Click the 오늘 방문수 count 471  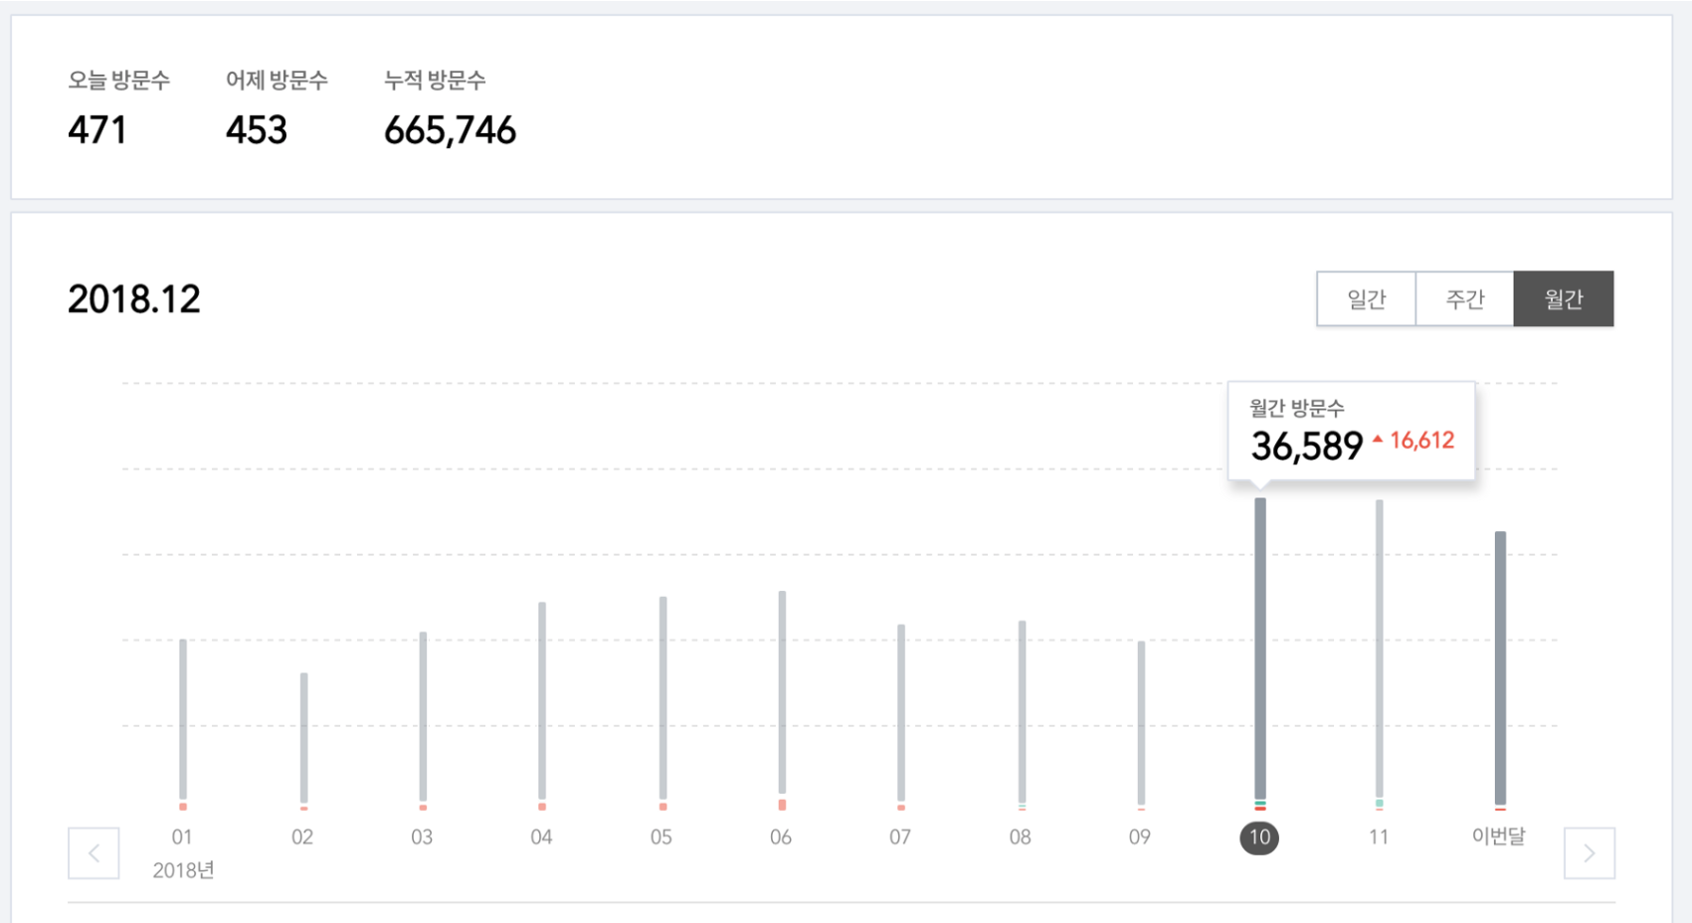[97, 130]
